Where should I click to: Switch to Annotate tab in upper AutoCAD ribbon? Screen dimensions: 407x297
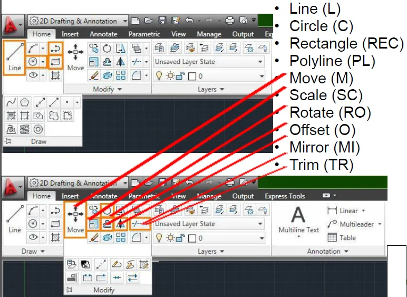[103, 34]
